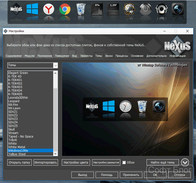Click the recycle bin in the theme preview
This screenshot has width=196, height=183.
pos(142,106)
